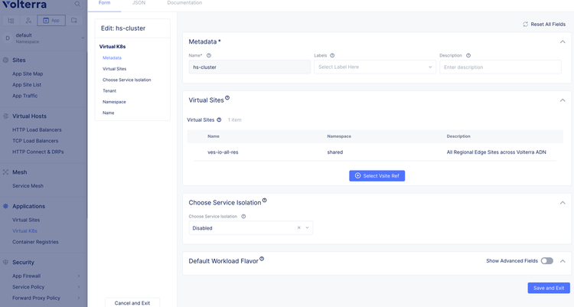Click help icon beside Virtual Sites heading
Screen dimensions: 574x307
[227, 98]
